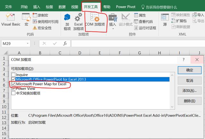Select the 开发工具 tab

[x=91, y=7]
